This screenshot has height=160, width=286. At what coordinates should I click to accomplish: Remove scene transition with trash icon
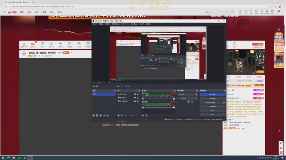click(x=192, y=102)
